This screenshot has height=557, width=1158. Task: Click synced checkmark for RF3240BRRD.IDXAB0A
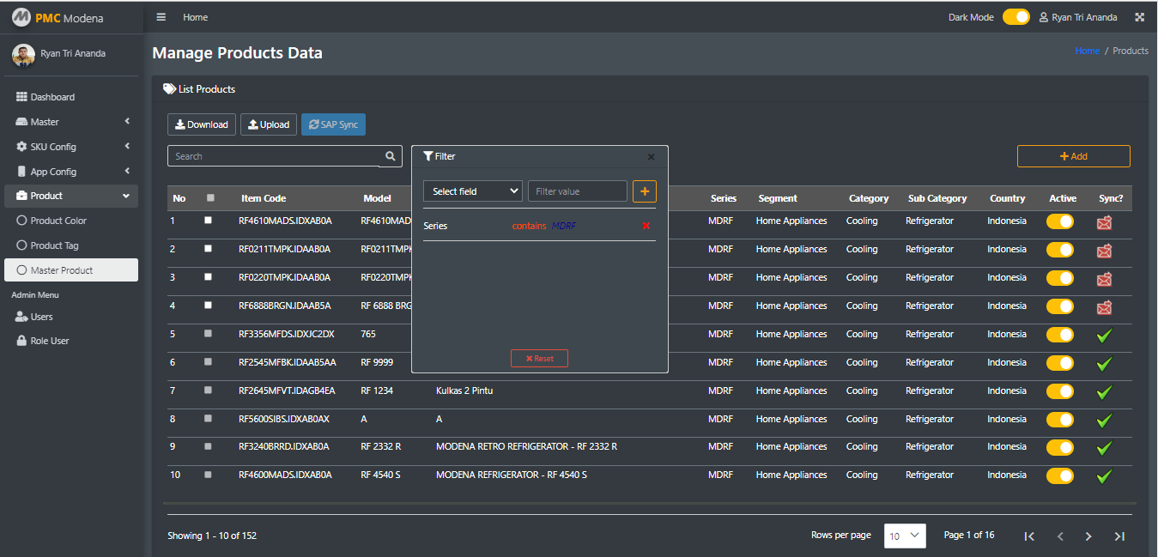click(1105, 448)
